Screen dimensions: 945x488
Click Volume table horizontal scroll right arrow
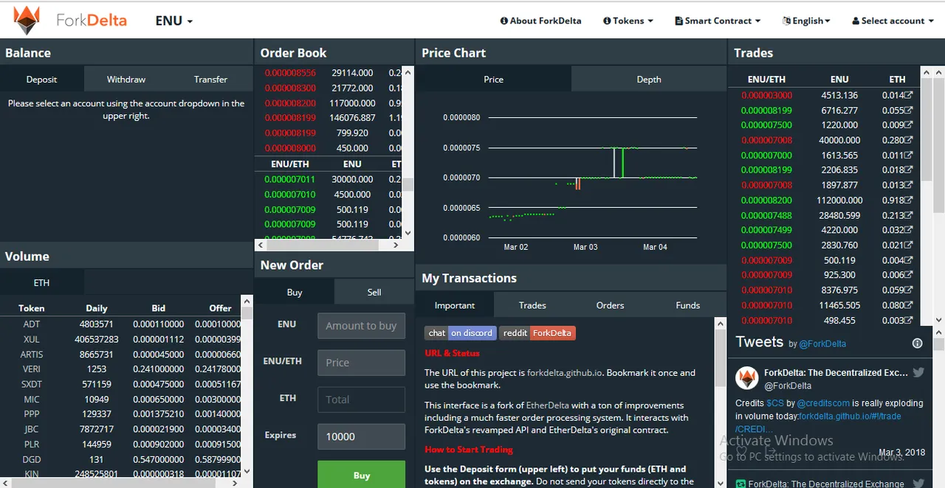235,483
